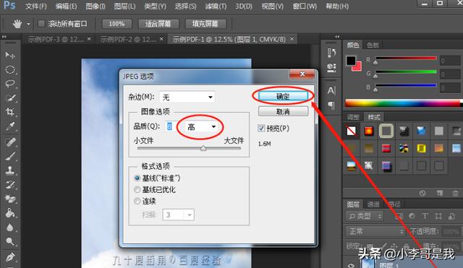Select Baseline Optimized format option
The width and height of the screenshot is (463, 268).
(x=137, y=189)
